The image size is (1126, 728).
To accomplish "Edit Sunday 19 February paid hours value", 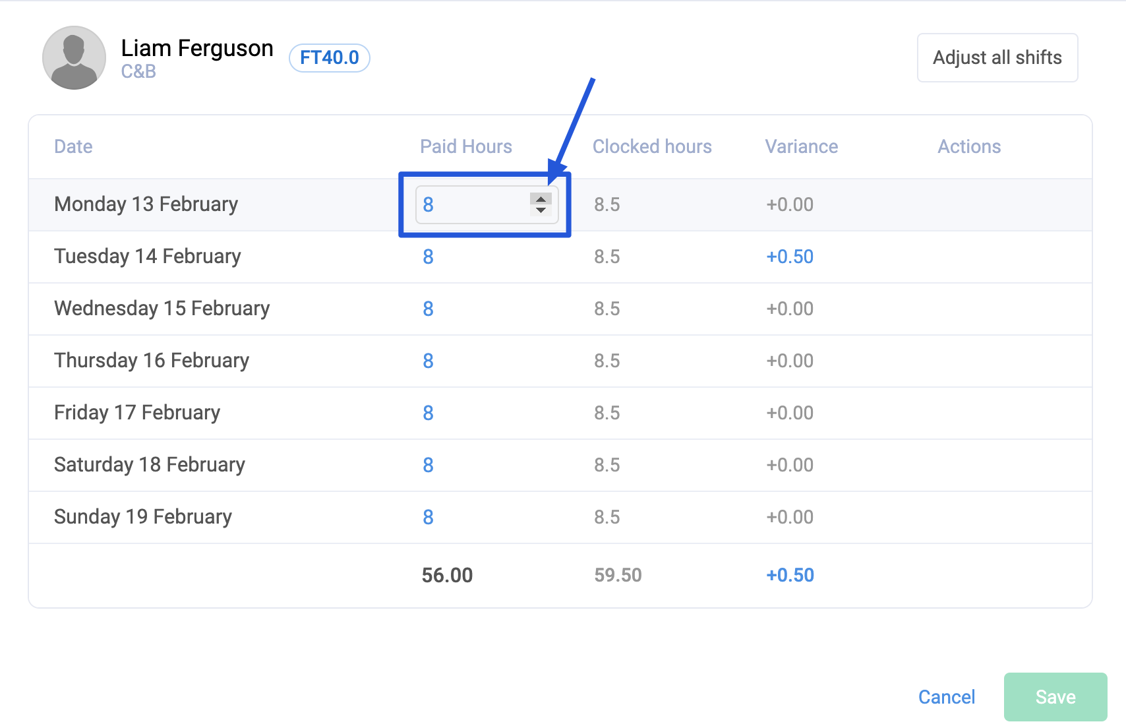I will pos(428,517).
